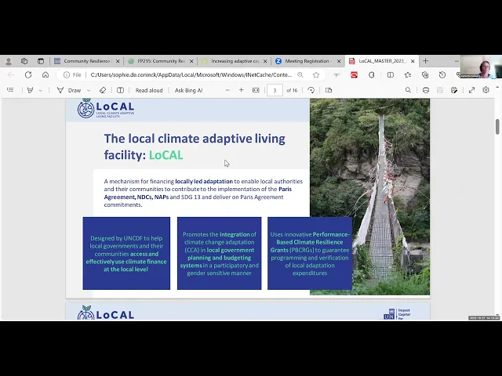The width and height of the screenshot is (502, 376).
Task: Search within the PDF
Action: point(408,90)
